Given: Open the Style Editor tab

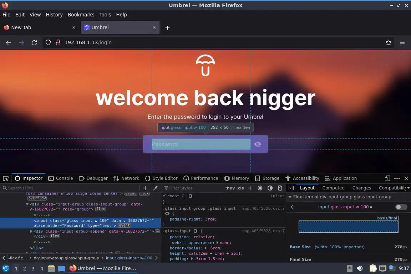Looking at the screenshot, I should tap(161, 178).
